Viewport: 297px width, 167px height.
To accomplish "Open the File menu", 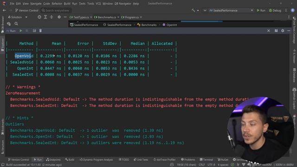I will (12, 4).
